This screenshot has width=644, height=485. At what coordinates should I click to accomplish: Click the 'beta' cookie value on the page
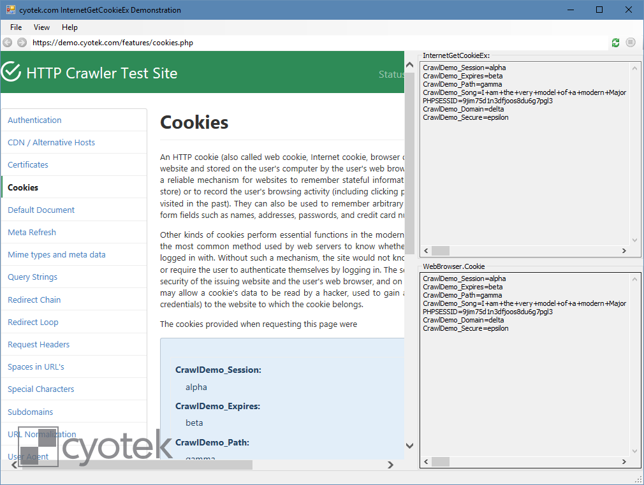tap(194, 423)
